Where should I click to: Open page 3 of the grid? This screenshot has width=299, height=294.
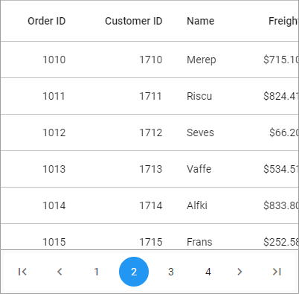[x=171, y=272]
